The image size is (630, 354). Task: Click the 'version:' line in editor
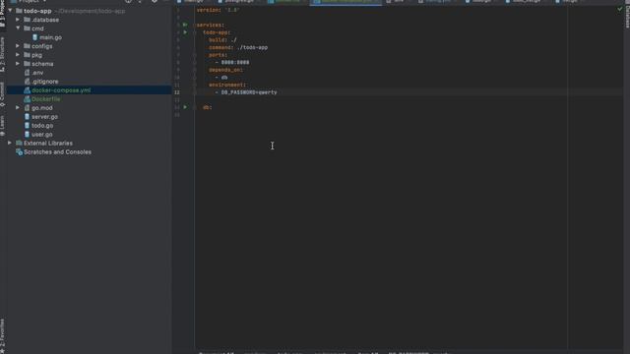218,10
